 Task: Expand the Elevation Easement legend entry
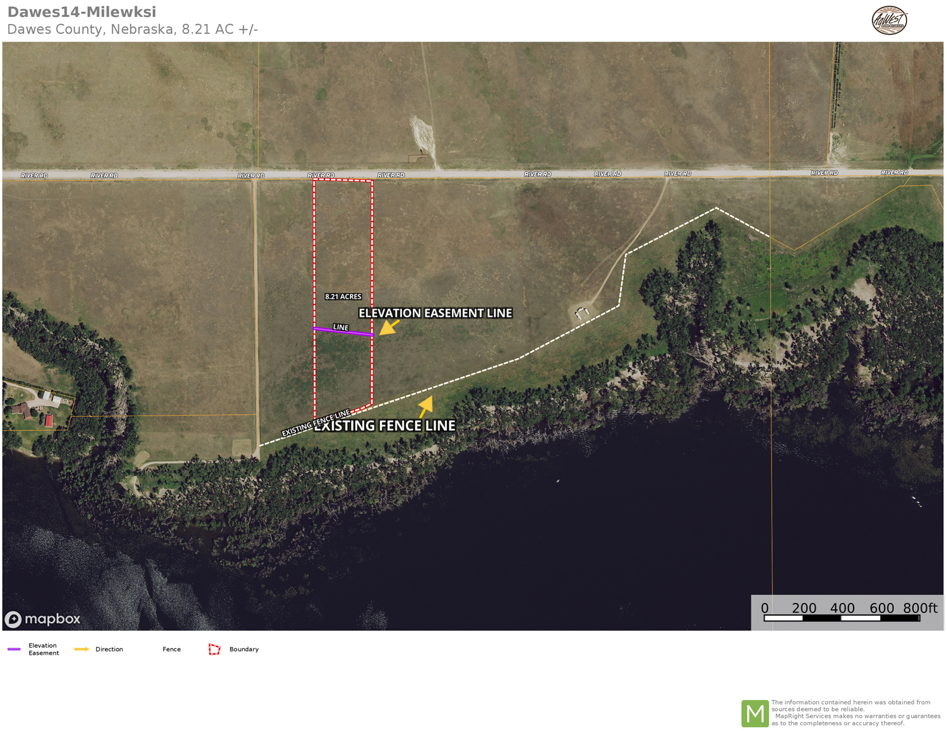click(42, 649)
